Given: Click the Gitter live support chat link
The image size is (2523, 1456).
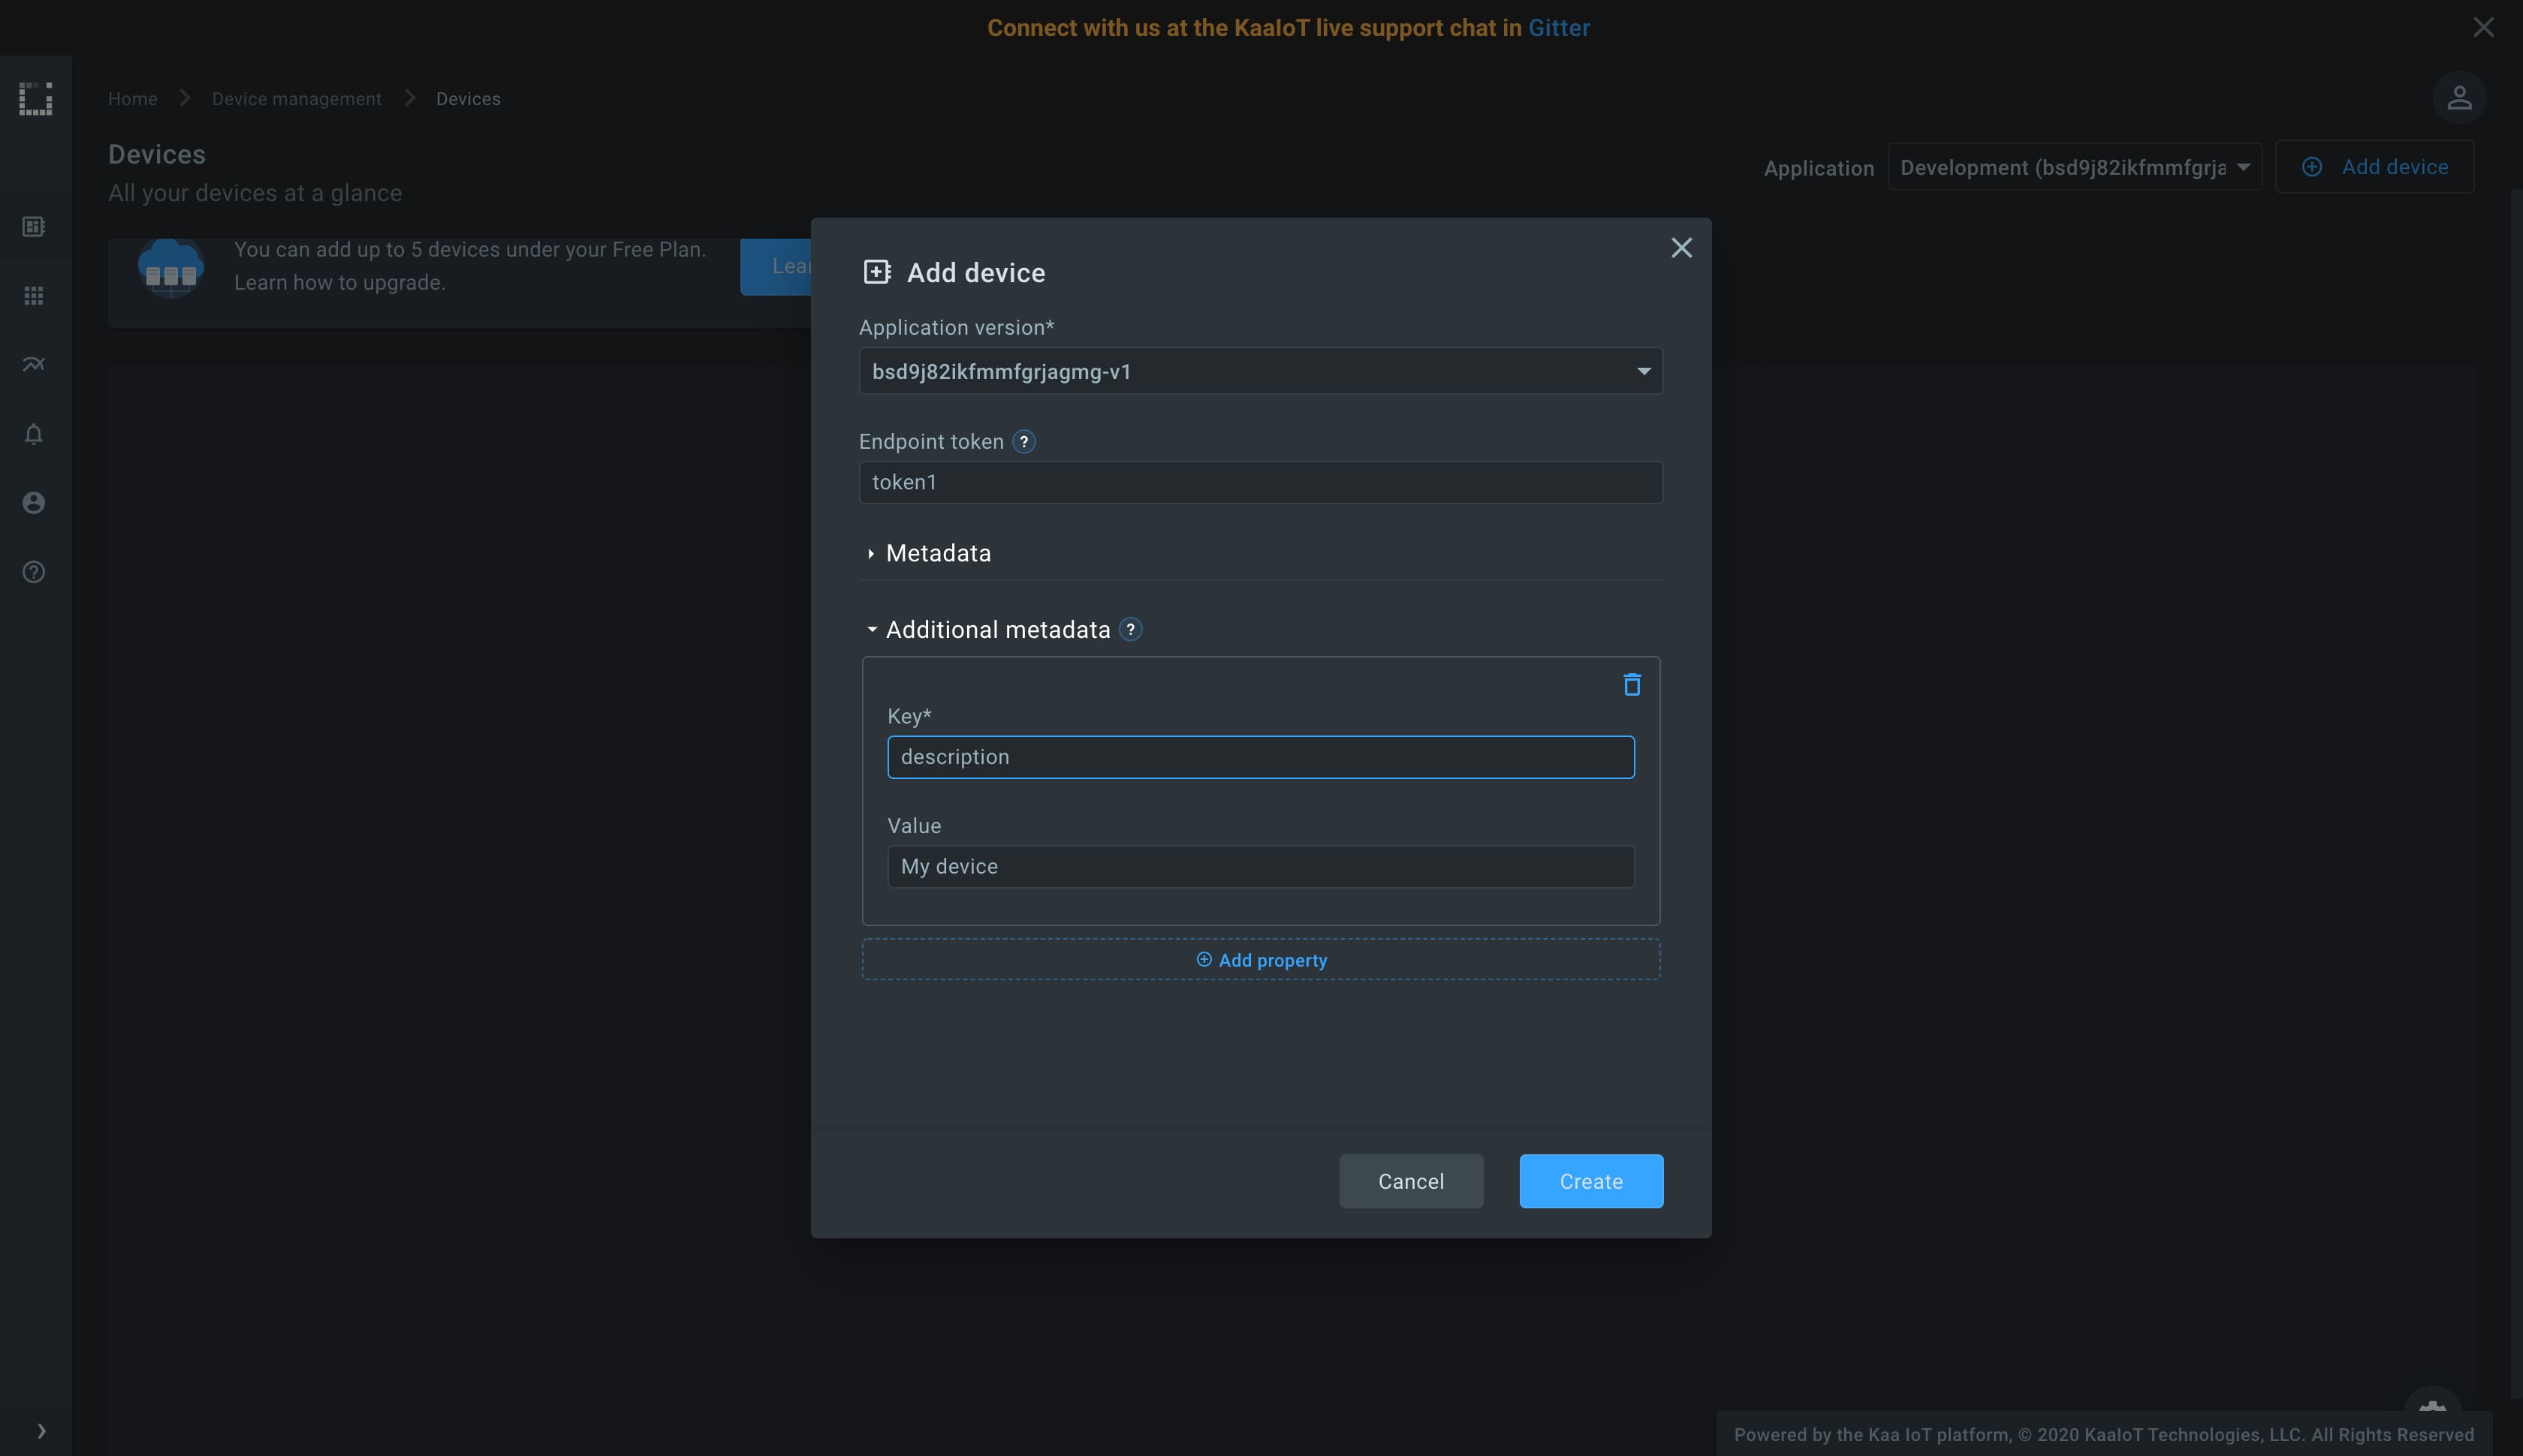Looking at the screenshot, I should click(x=1557, y=26).
